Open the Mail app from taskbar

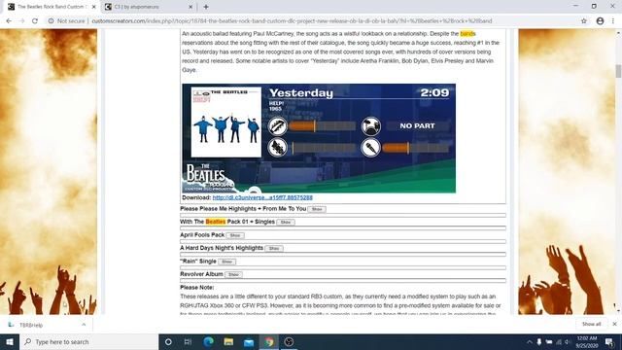tap(249, 341)
